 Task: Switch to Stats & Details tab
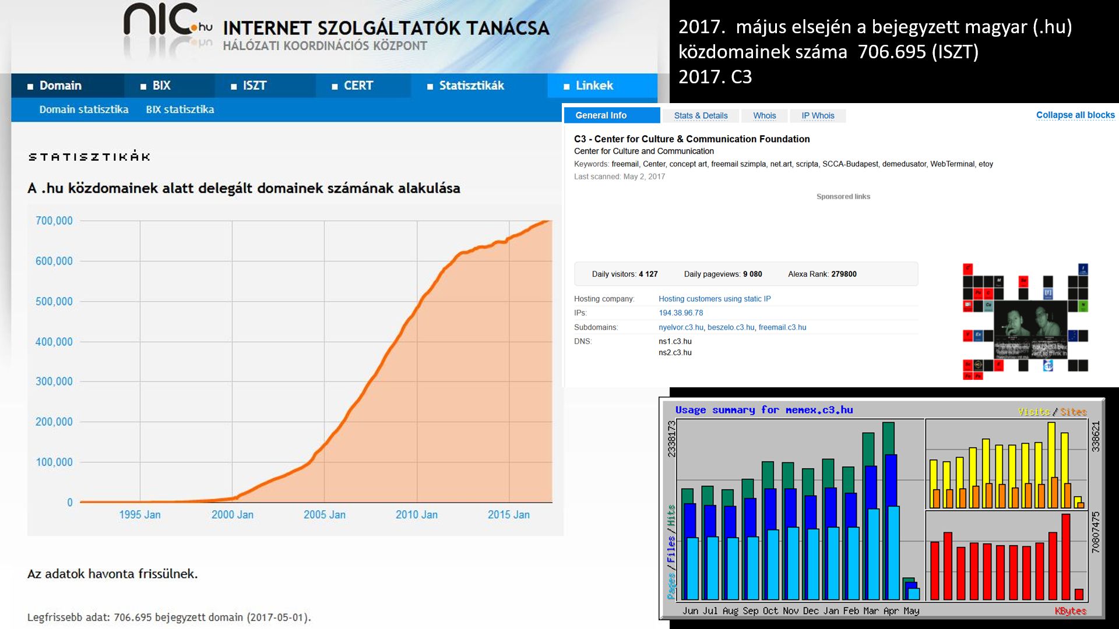701,116
